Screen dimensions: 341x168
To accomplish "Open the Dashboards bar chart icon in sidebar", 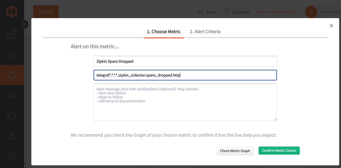I will coord(11,34).
